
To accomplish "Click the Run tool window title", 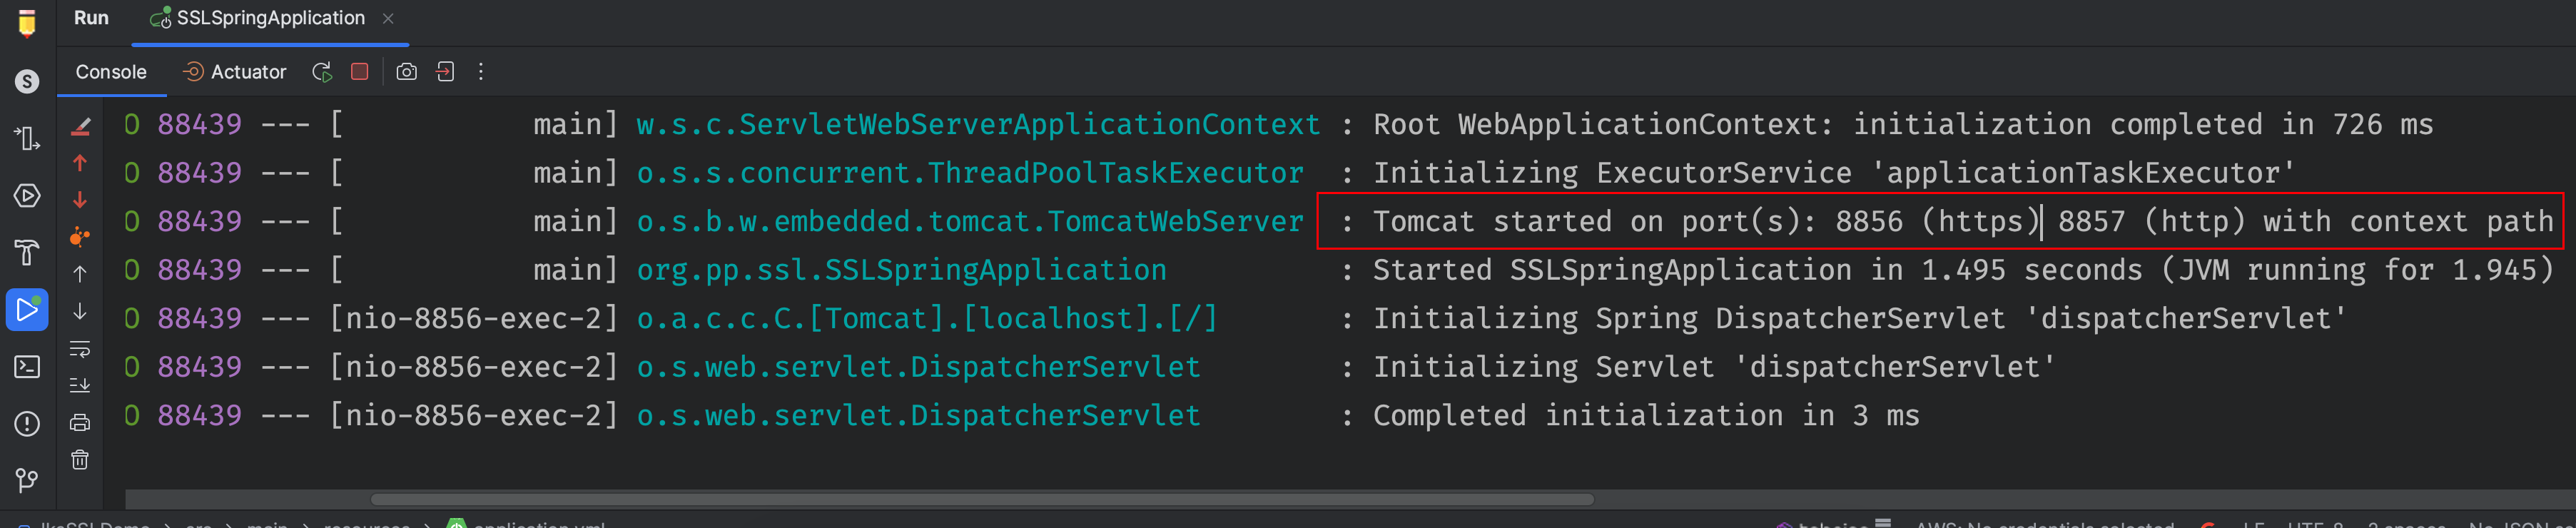I will click(91, 18).
